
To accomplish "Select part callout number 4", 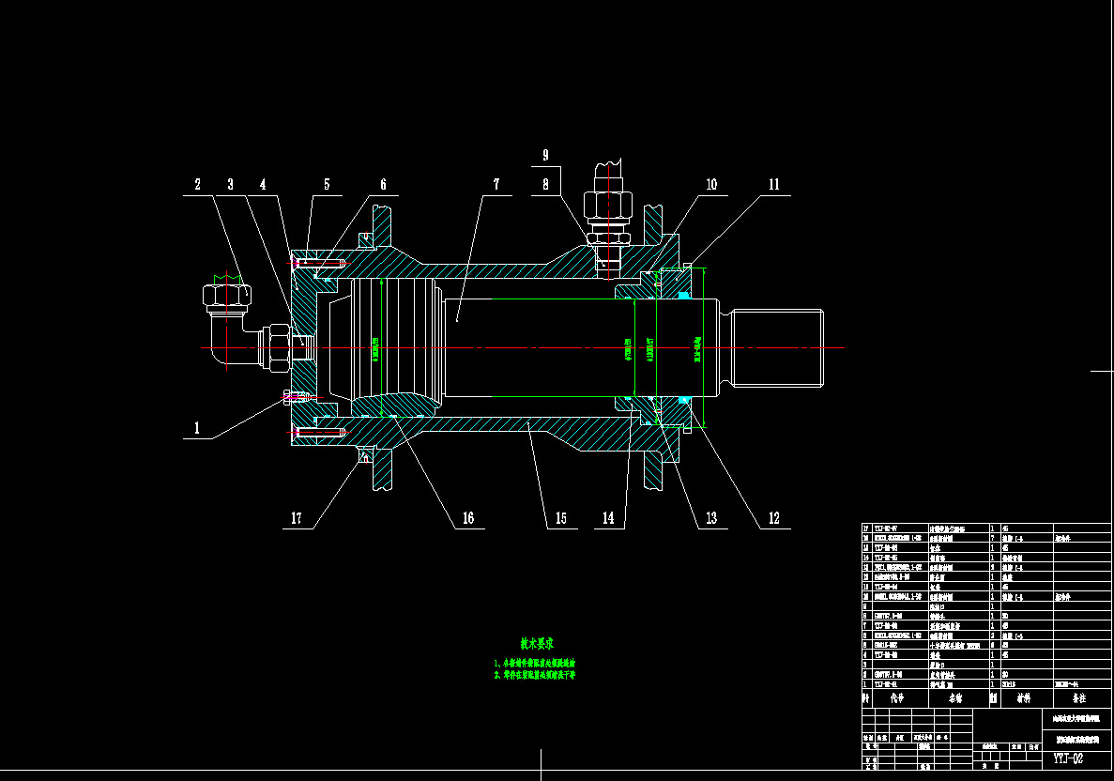I will tap(263, 184).
